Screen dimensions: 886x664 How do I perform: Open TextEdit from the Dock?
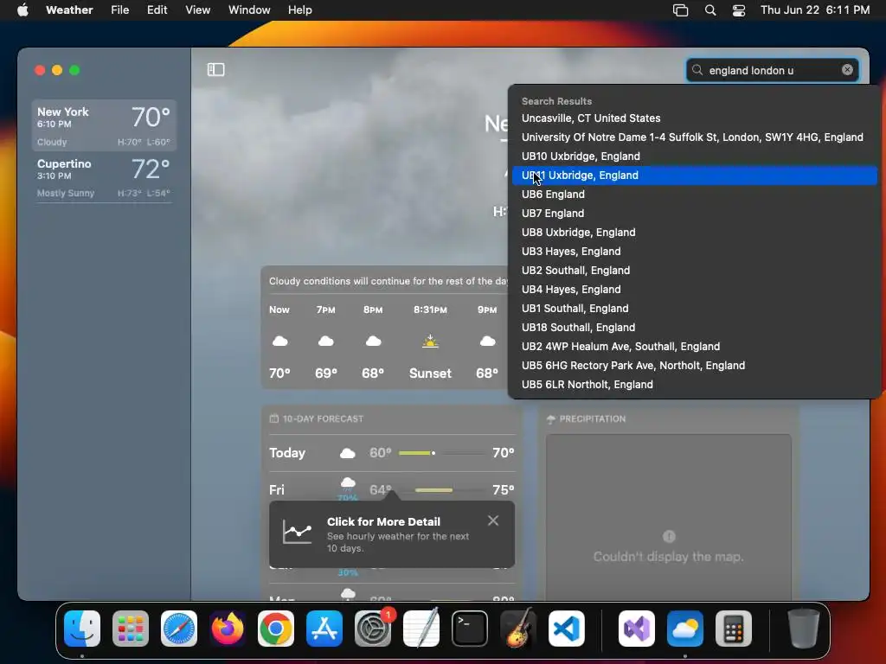(x=421, y=629)
